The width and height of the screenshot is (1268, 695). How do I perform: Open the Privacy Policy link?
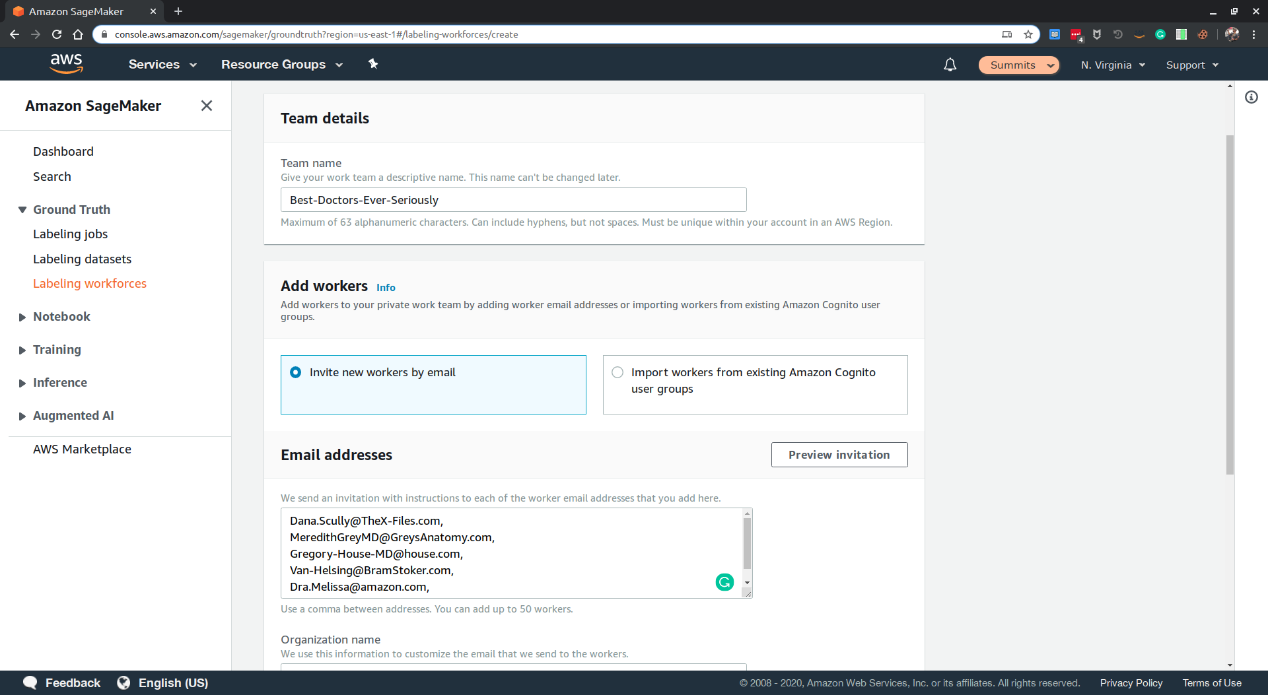(x=1131, y=682)
